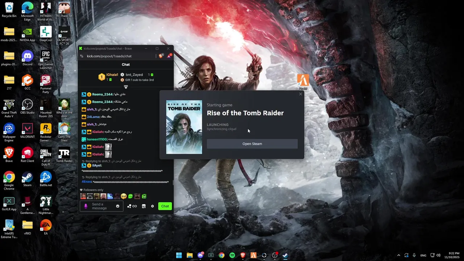Image resolution: width=464 pixels, height=261 pixels.
Task: Click the Brave Rewards icon in address bar
Action: (169, 56)
